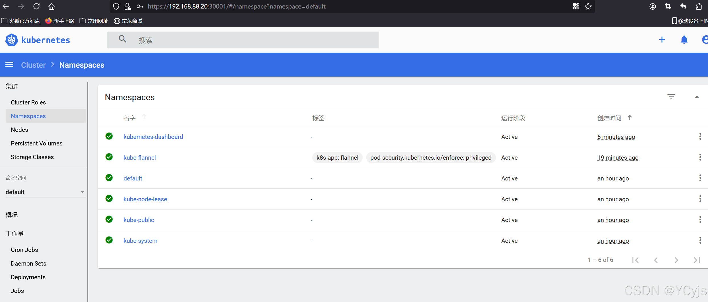Open the notifications bell
This screenshot has width=708, height=302.
(x=684, y=40)
